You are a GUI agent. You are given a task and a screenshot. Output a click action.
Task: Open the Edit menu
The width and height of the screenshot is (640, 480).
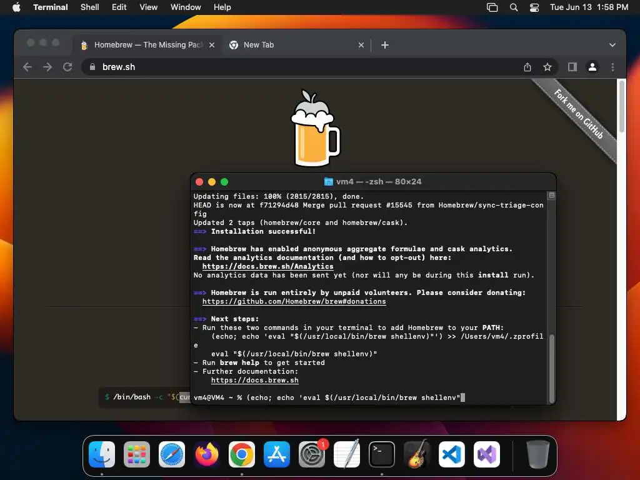[119, 7]
